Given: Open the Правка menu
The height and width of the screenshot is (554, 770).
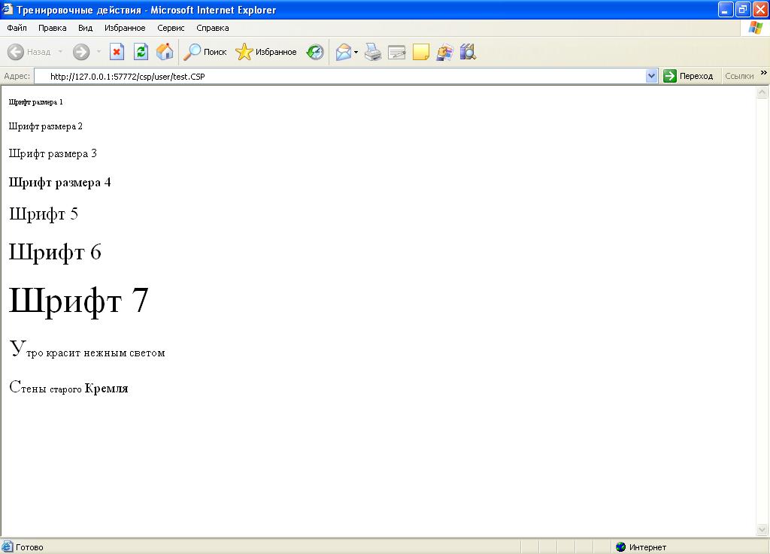Looking at the screenshot, I should point(52,28).
